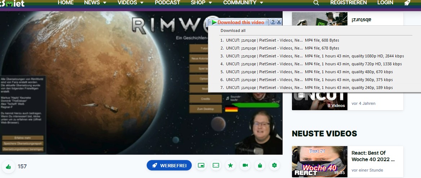421x178 pixels.
Task: Click the search magnifier in header
Action: click(316, 3)
